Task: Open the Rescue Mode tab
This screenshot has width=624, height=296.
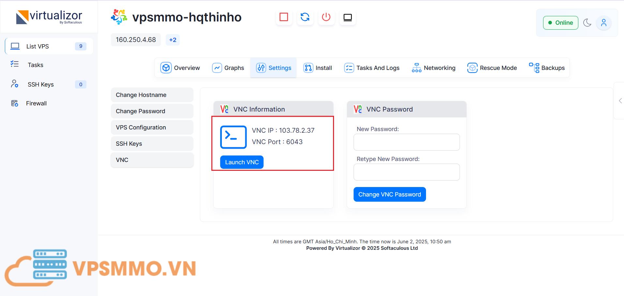Action: (492, 68)
